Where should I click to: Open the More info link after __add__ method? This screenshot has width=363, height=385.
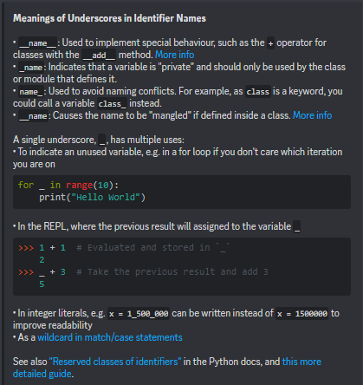(174, 55)
